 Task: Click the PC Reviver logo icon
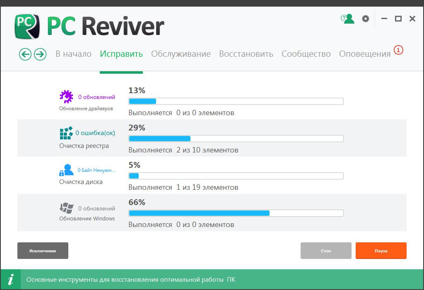pos(27,27)
